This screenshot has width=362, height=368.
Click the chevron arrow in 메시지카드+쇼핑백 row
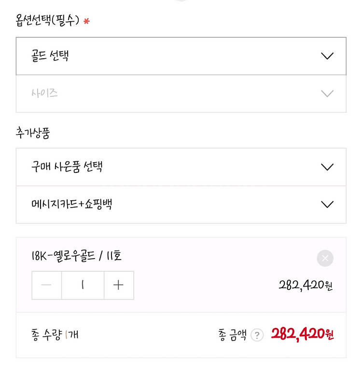327,205
